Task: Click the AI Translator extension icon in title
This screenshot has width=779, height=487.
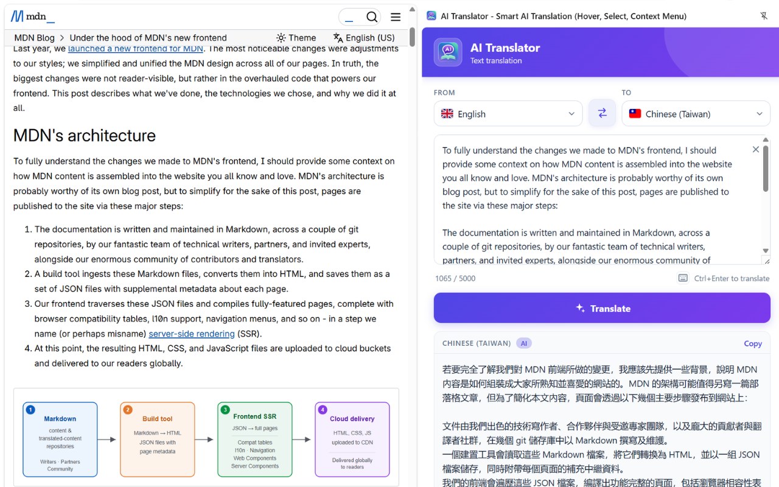Action: [431, 16]
